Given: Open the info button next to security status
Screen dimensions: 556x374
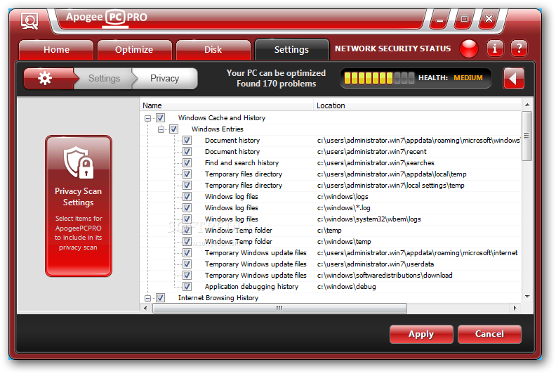Looking at the screenshot, I should tap(495, 49).
